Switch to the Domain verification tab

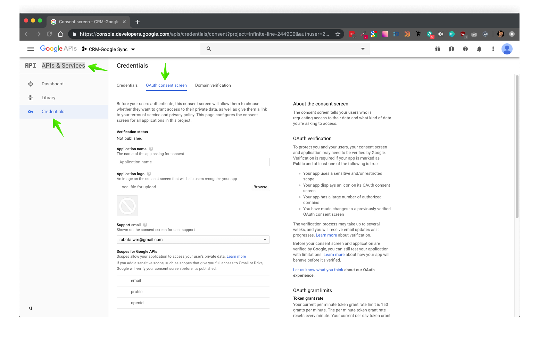(x=213, y=85)
